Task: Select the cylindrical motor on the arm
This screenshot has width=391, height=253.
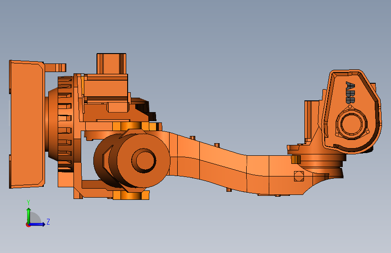Action: tap(132, 161)
